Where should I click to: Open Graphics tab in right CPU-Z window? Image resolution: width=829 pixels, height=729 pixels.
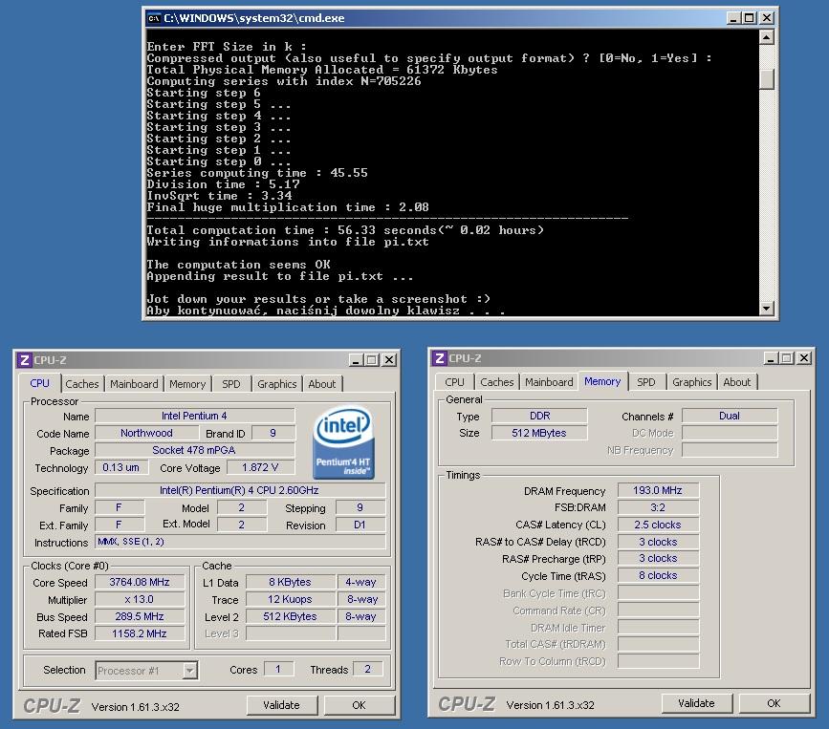click(x=691, y=382)
